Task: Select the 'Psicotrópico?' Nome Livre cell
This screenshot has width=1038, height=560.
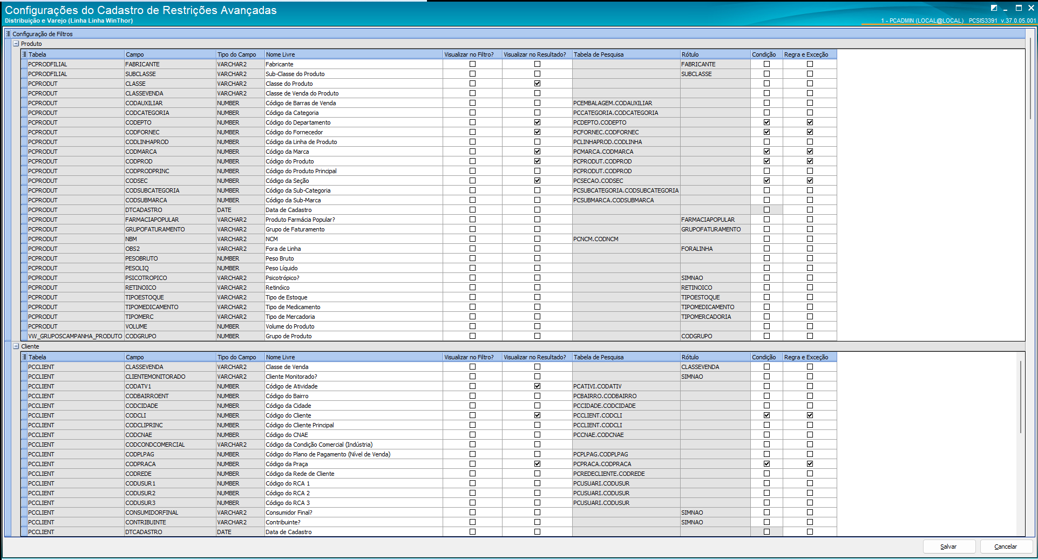Action: (x=354, y=278)
